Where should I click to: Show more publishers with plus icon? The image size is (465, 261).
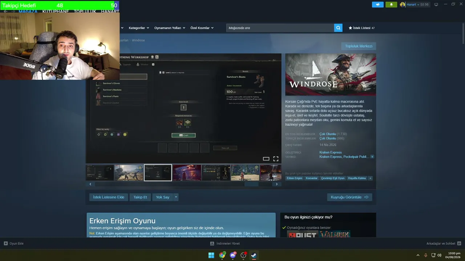pos(372,157)
